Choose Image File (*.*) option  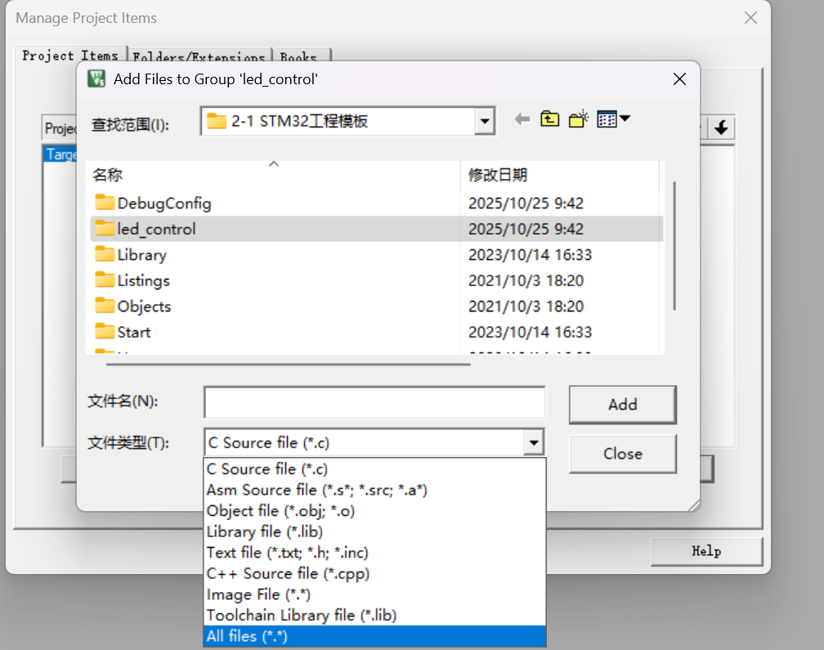pos(374,594)
